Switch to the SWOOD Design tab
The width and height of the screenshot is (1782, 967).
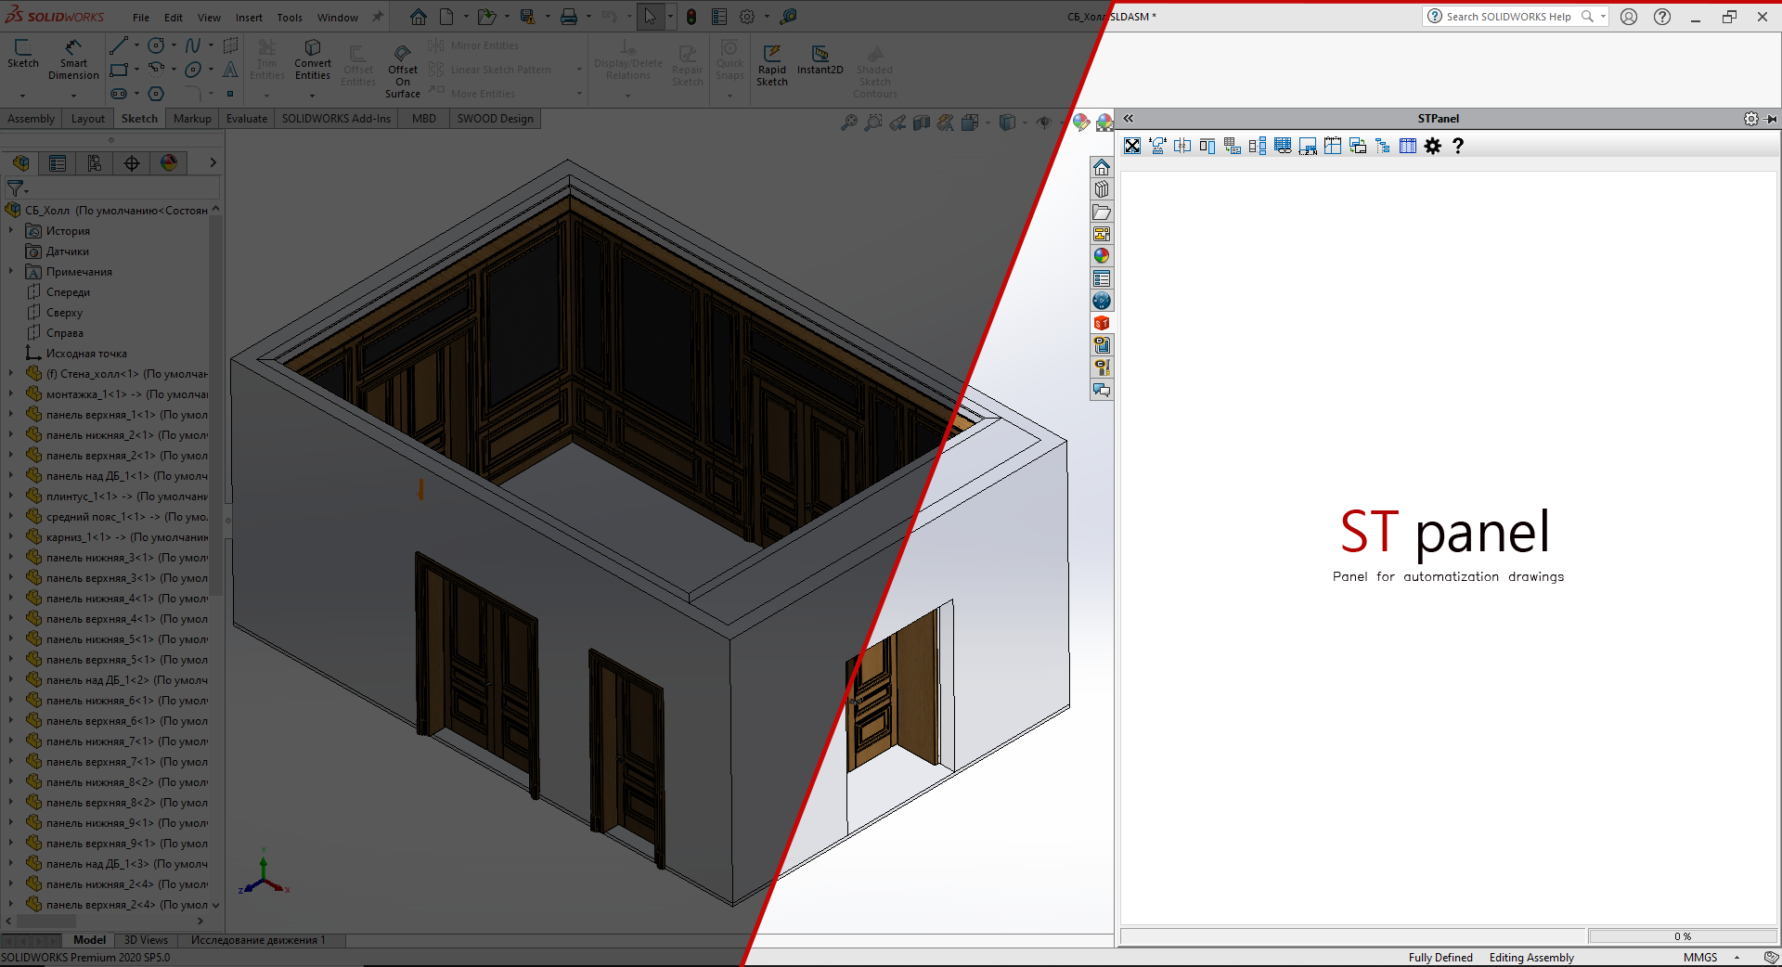tap(496, 119)
